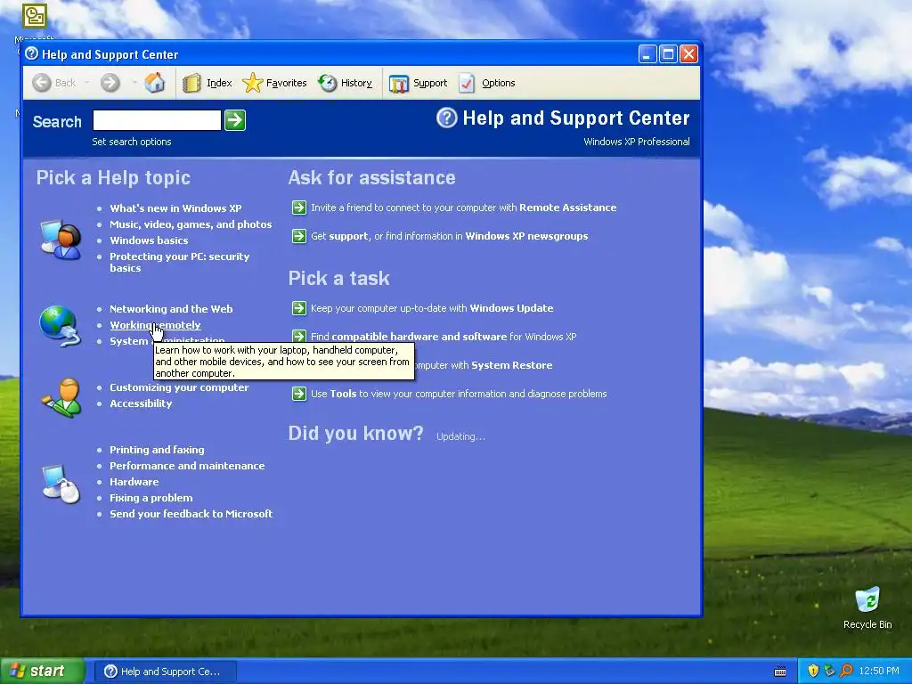Click the person with paintbrush customizing icon
The width and height of the screenshot is (912, 684).
(x=61, y=398)
